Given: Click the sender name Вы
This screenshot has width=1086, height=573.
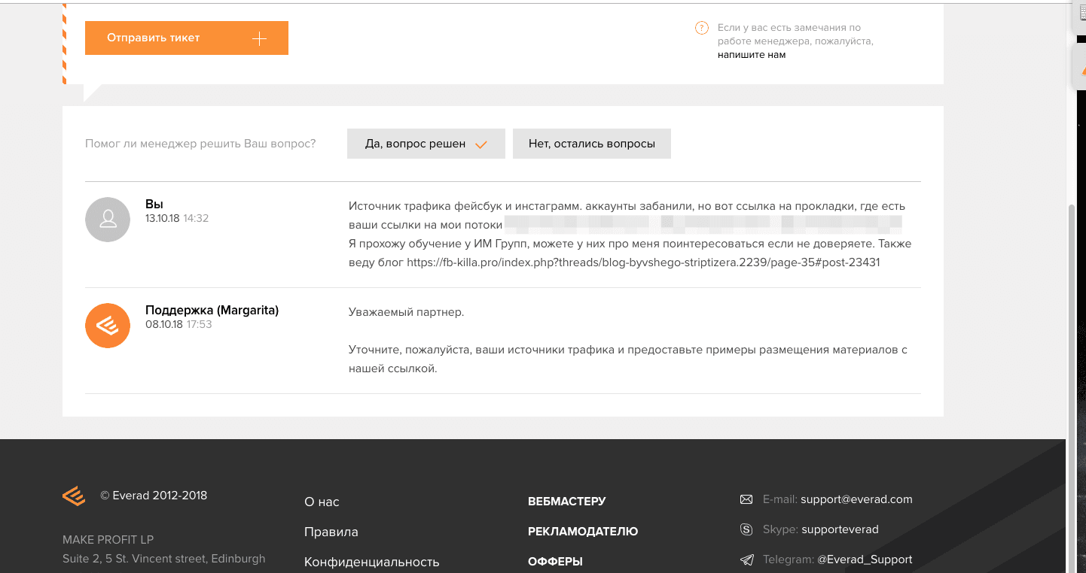Looking at the screenshot, I should (x=154, y=205).
